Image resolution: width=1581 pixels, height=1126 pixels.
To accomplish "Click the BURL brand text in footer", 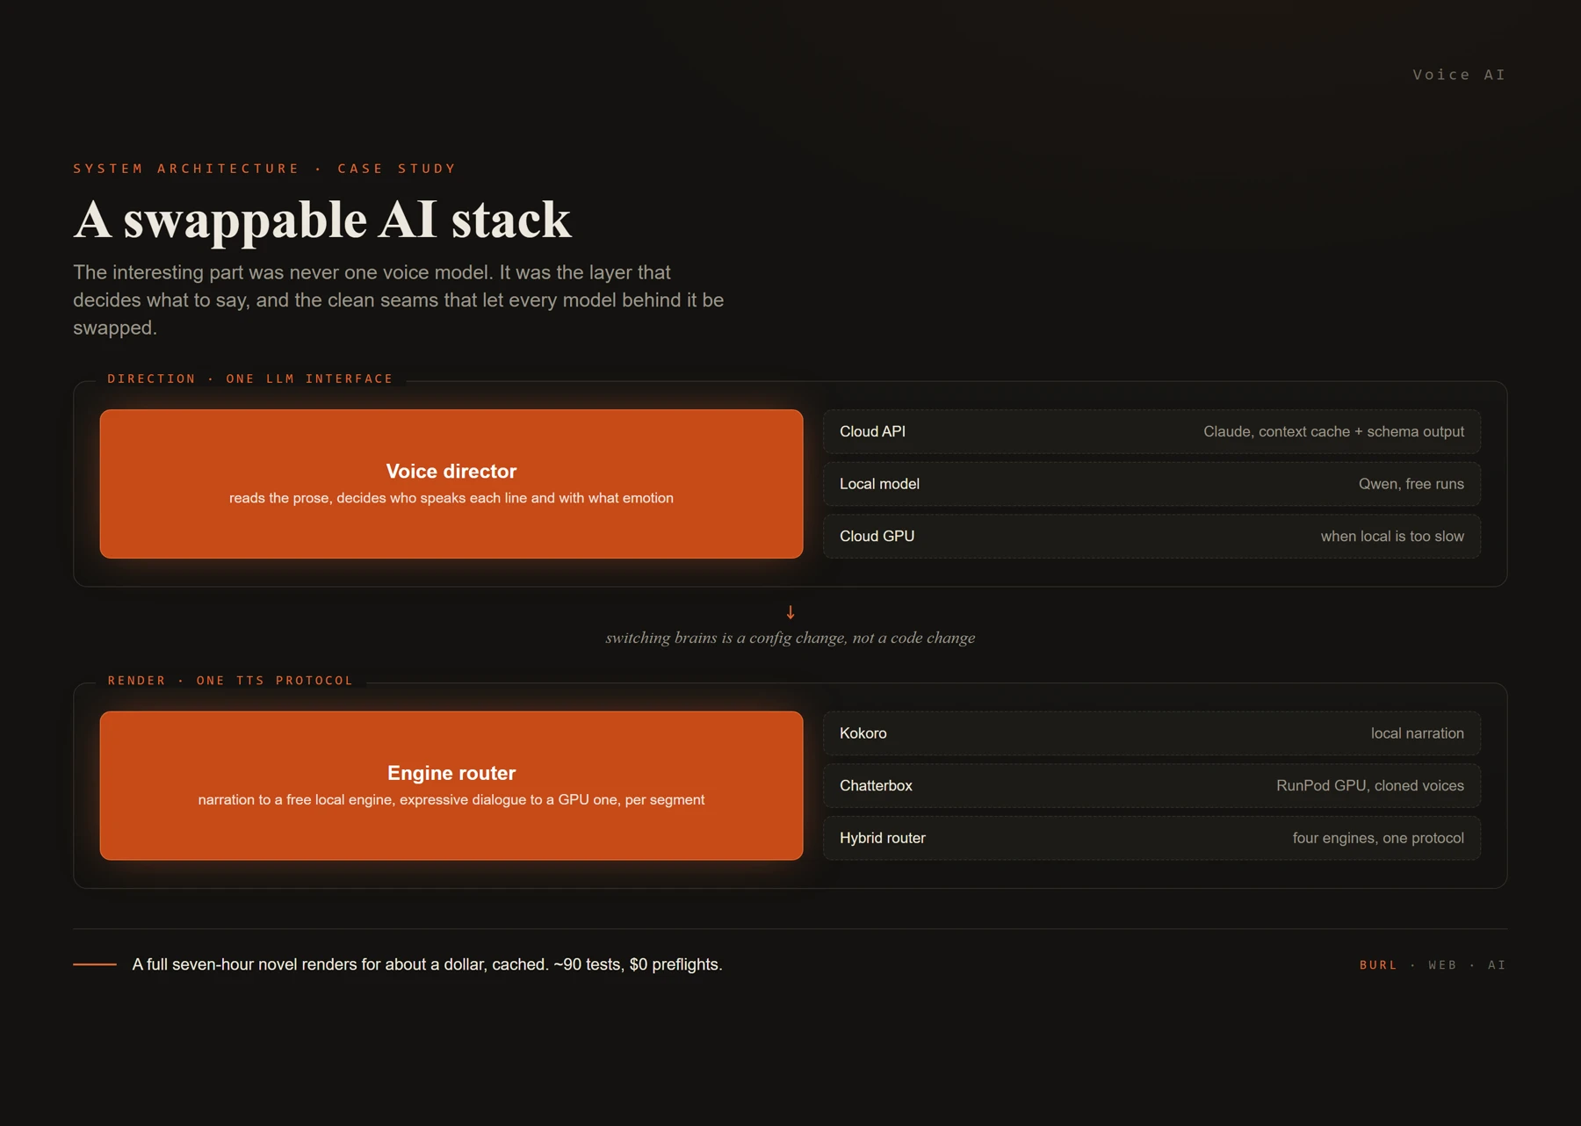I will click(x=1378, y=964).
